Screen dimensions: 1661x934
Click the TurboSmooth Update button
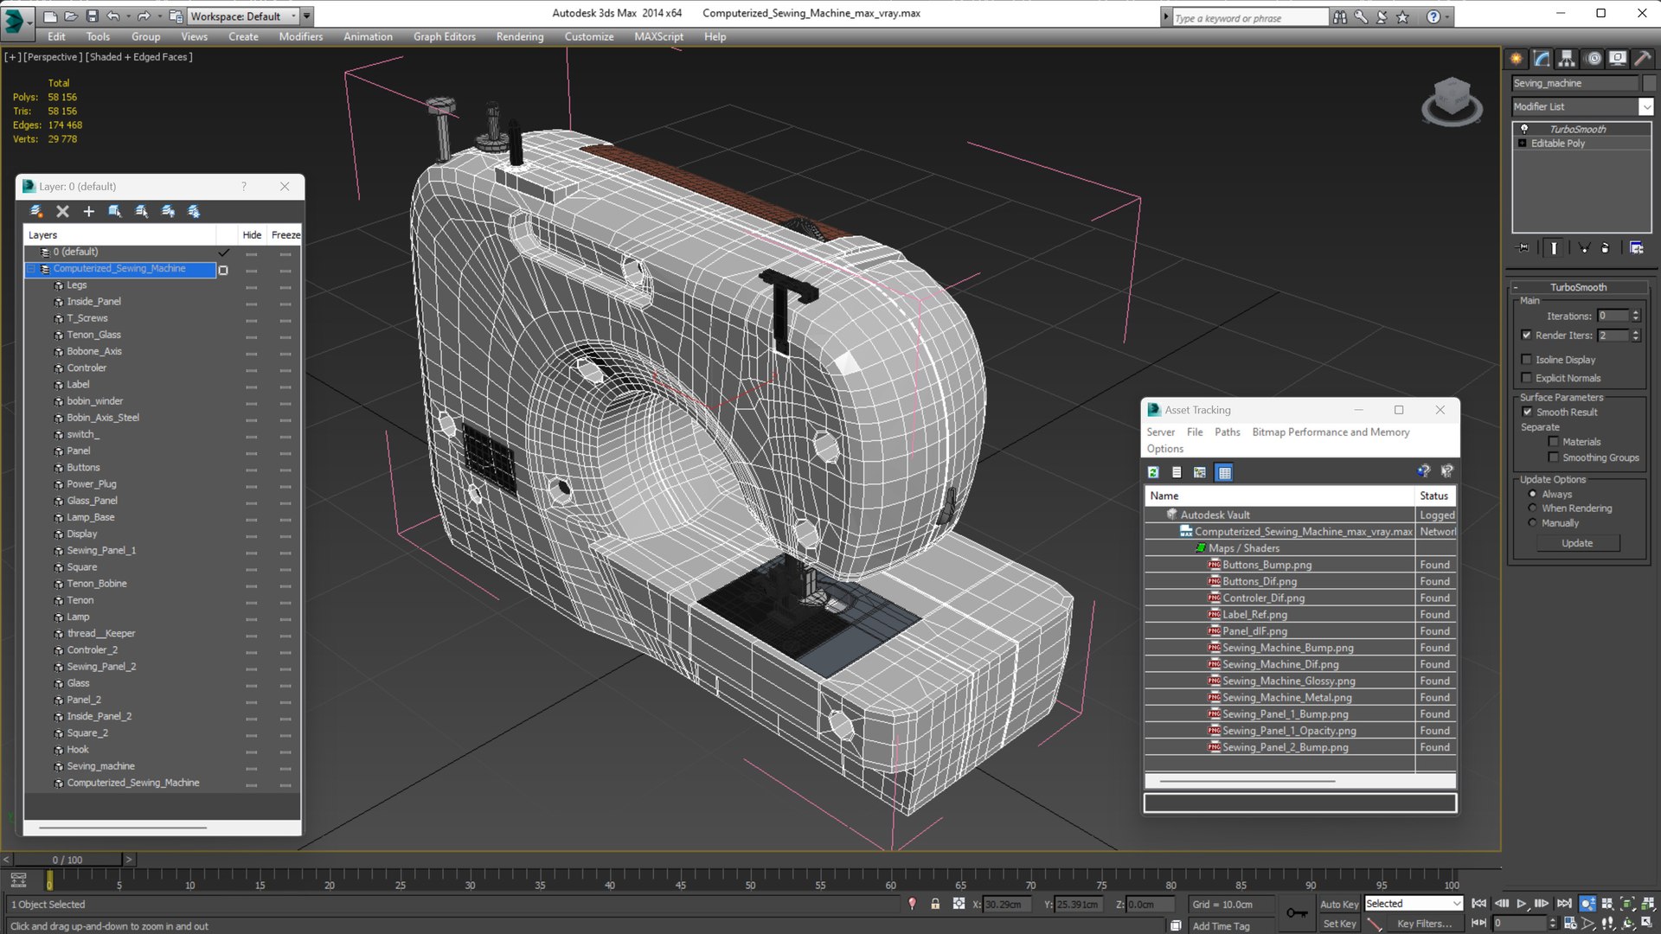(1577, 543)
